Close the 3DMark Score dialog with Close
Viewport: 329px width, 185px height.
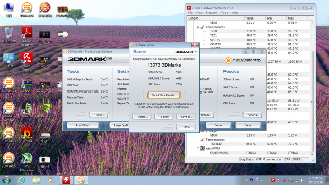[x=186, y=127]
